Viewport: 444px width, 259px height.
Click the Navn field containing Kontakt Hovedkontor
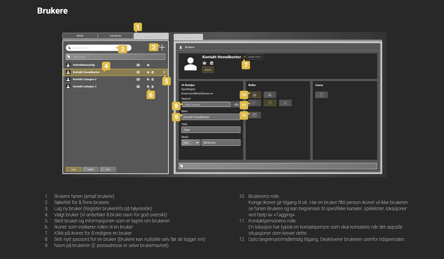click(211, 117)
